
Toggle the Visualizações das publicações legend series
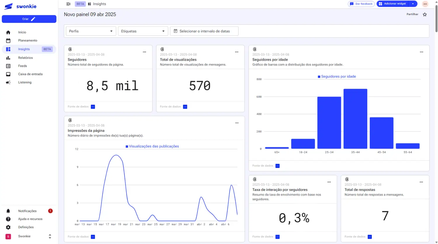[x=152, y=146]
